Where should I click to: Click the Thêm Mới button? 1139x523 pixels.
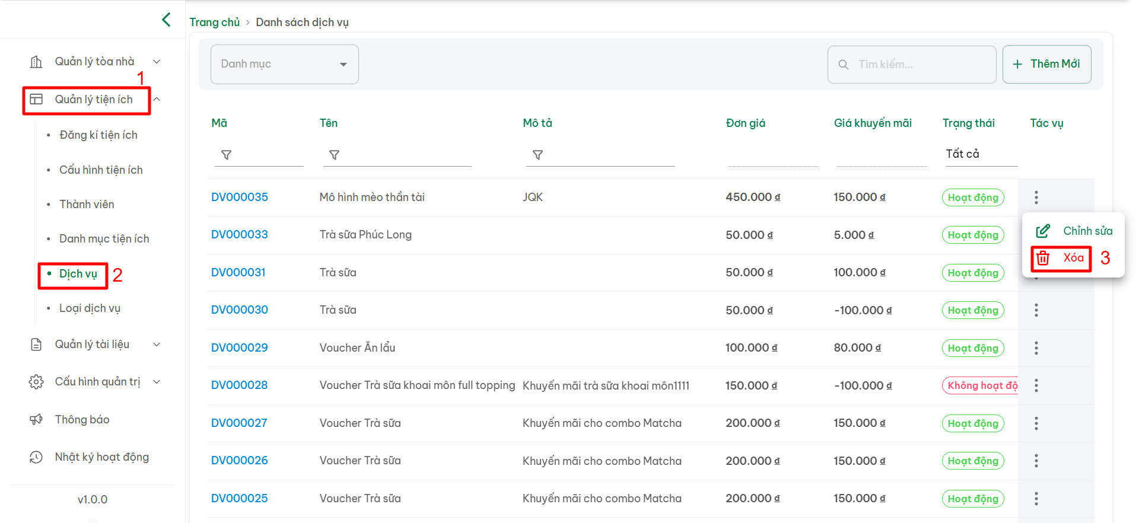1046,64
